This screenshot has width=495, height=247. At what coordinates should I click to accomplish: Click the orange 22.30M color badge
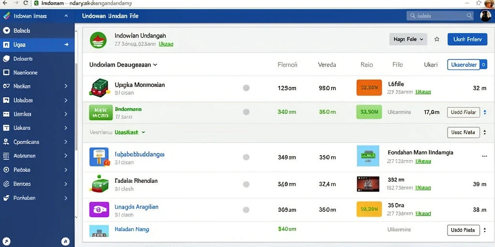369,88
